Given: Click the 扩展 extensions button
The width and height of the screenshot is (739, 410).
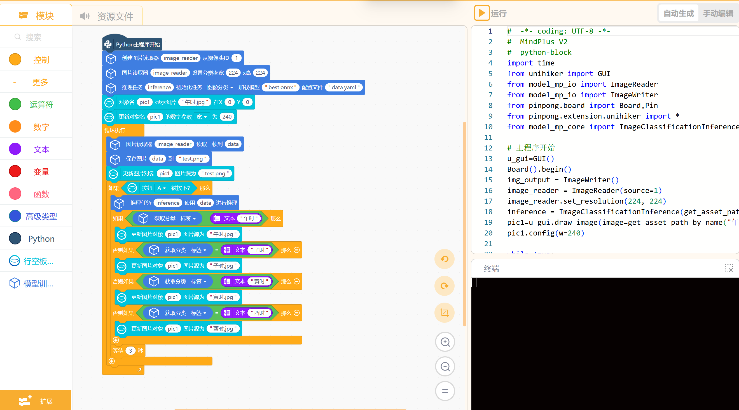Looking at the screenshot, I should click(x=36, y=401).
